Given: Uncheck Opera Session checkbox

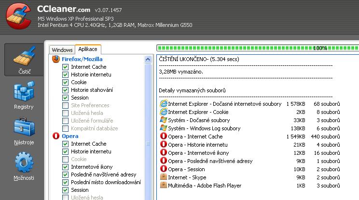Looking at the screenshot, I should click(66, 190).
